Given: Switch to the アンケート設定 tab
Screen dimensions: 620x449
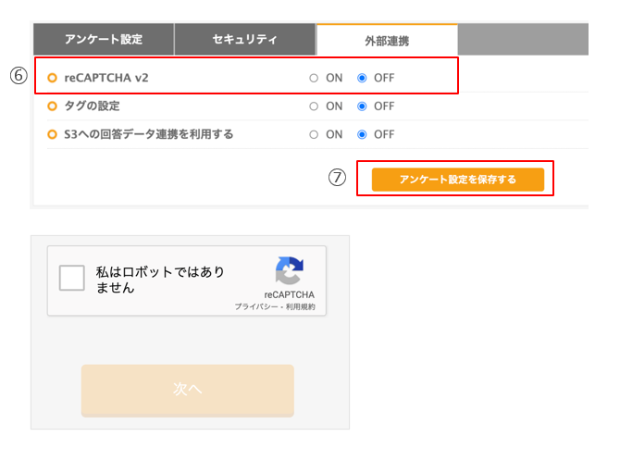Looking at the screenshot, I should click(104, 39).
